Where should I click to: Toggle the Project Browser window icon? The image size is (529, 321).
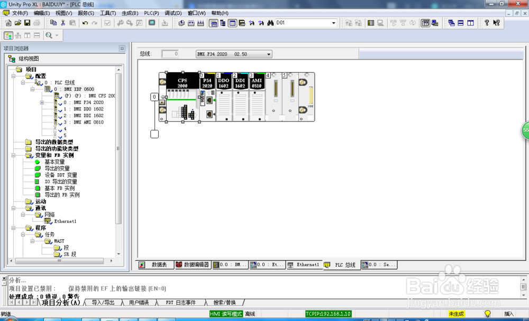click(x=213, y=23)
